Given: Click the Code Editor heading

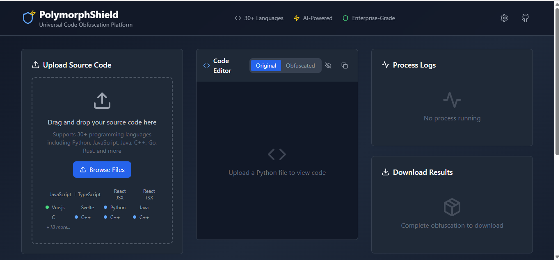Looking at the screenshot, I should coord(222,66).
